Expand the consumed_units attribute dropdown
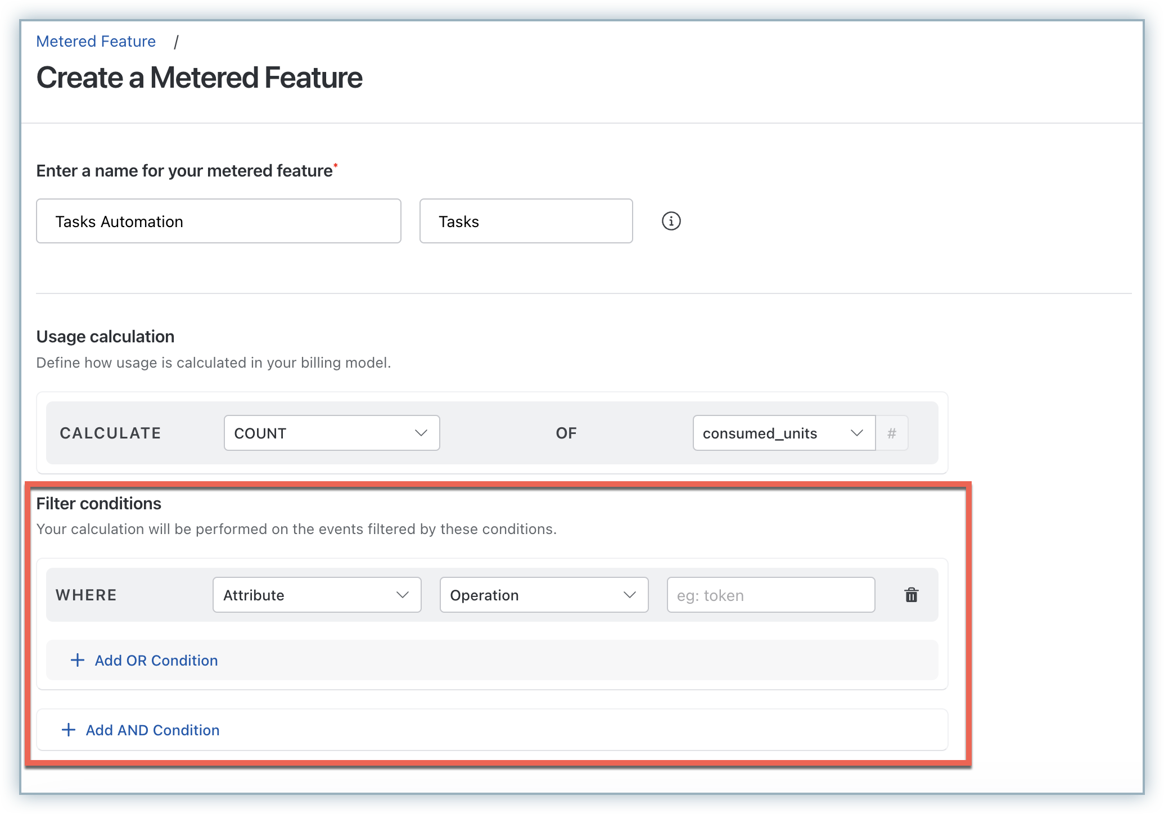Image resolution: width=1164 pixels, height=814 pixels. pos(783,433)
